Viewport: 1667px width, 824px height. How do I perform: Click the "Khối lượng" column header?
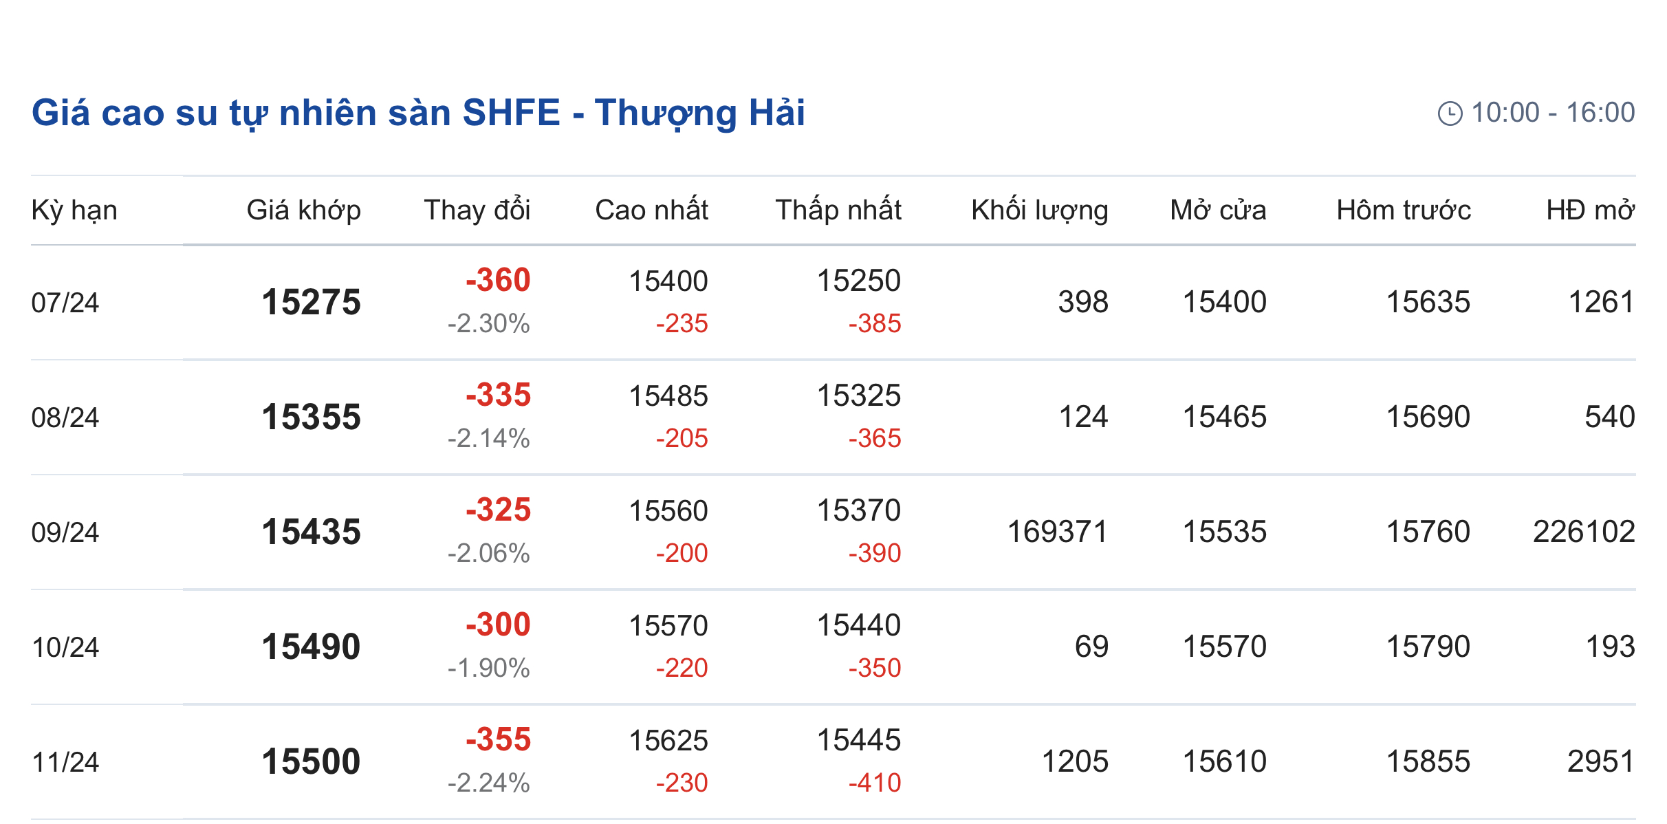[x=1039, y=210]
